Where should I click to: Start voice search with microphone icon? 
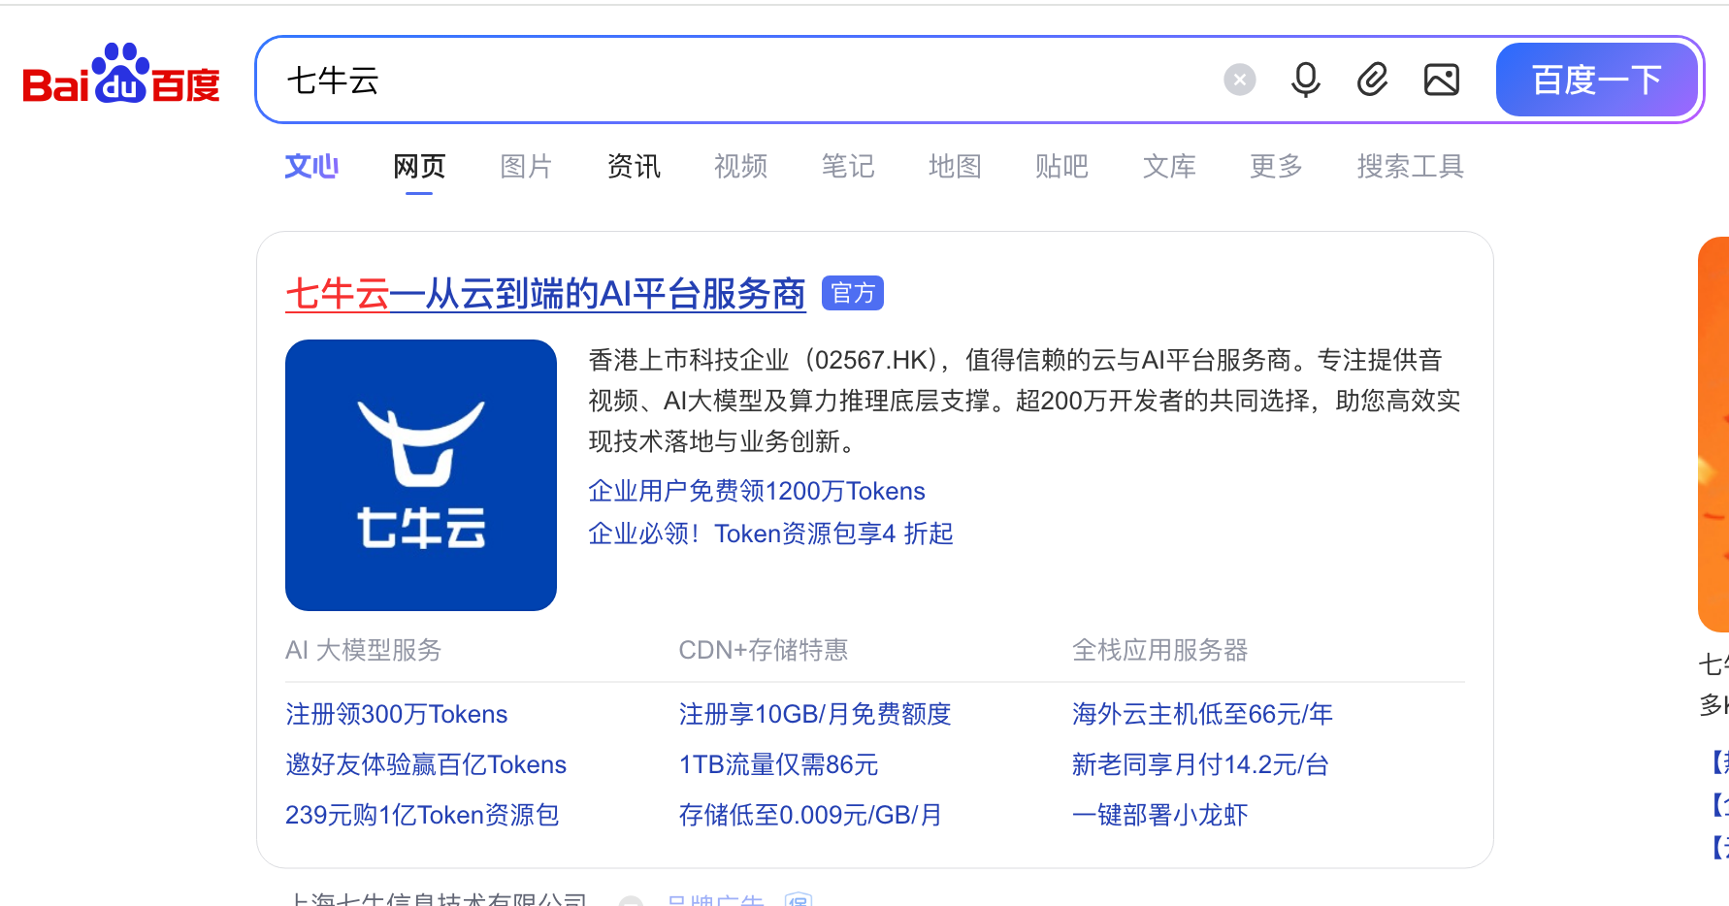point(1306,80)
